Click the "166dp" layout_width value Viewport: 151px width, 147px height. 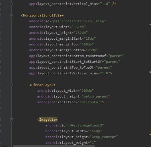click(x=95, y=131)
